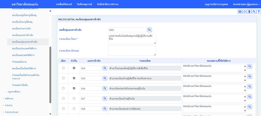This screenshot has width=261, height=116.
Task: Click lookup icon next to group number 1001
Action: click(150, 30)
